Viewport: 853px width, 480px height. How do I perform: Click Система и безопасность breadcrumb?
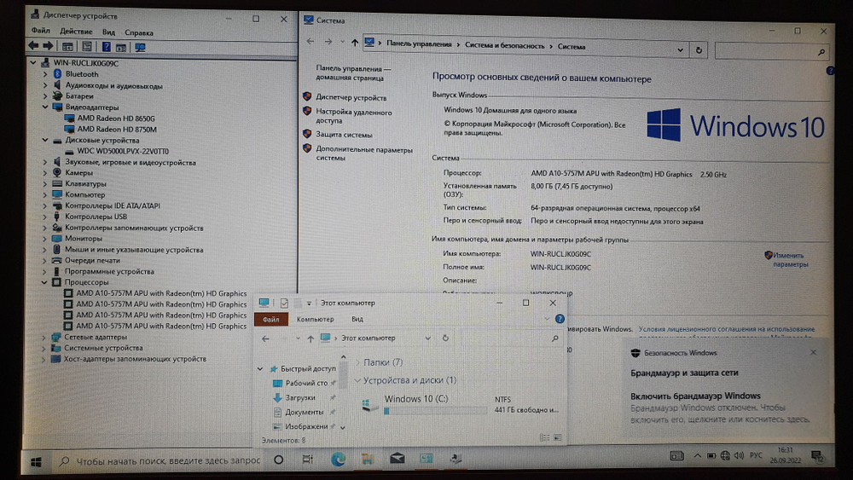(x=504, y=46)
